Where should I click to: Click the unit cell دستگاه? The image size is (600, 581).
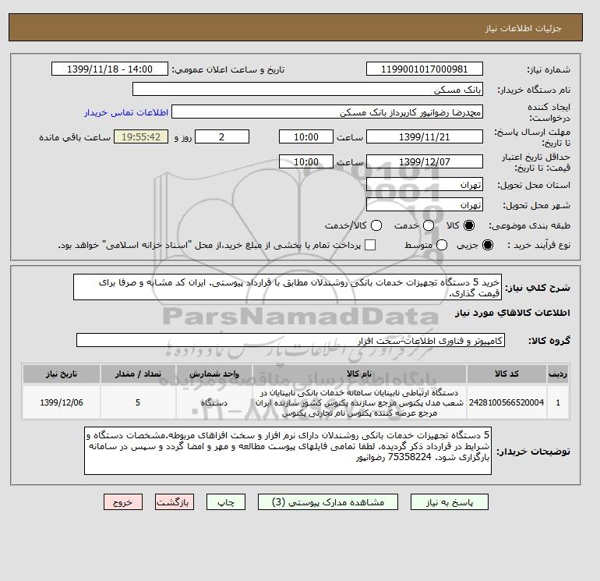click(214, 402)
